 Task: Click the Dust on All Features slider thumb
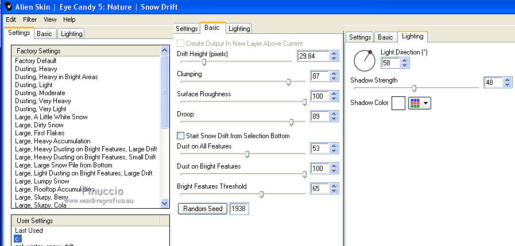click(x=247, y=154)
